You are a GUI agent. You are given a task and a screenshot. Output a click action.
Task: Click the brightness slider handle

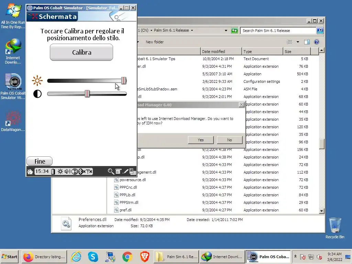pos(124,80)
